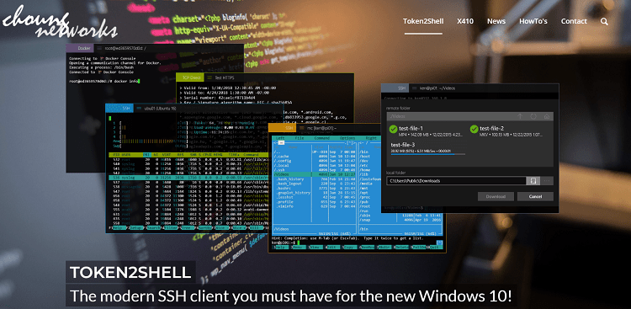Toggle the green checkmark on test-file-1
Screen dimensions: 631x309
tap(393, 129)
